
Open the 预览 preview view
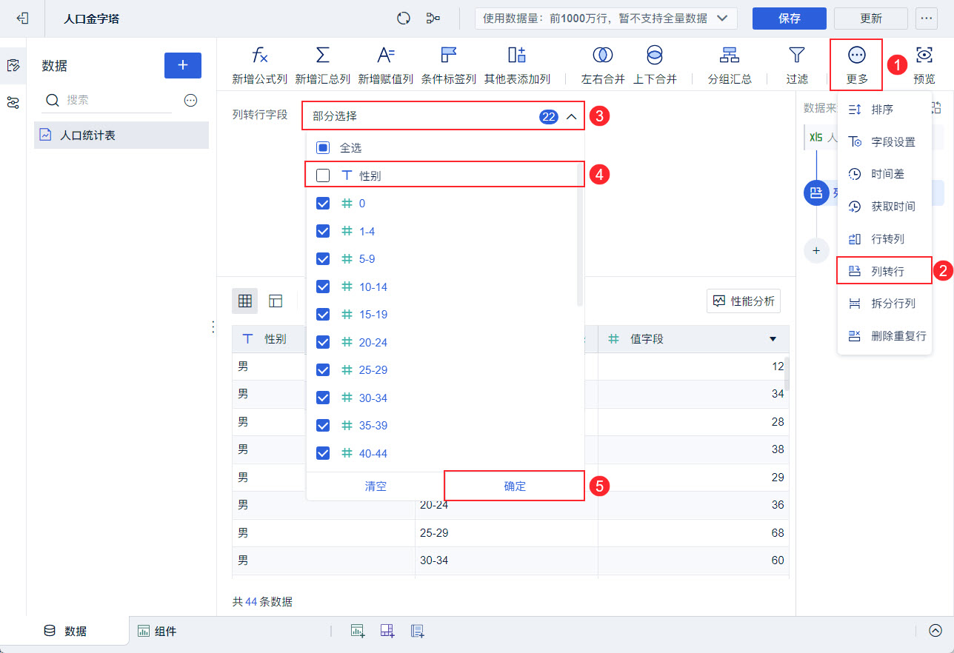(924, 65)
